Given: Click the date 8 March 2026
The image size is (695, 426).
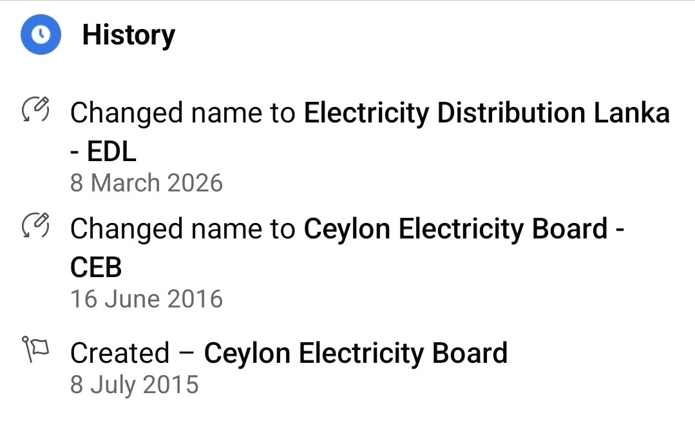Looking at the screenshot, I should click(146, 183).
